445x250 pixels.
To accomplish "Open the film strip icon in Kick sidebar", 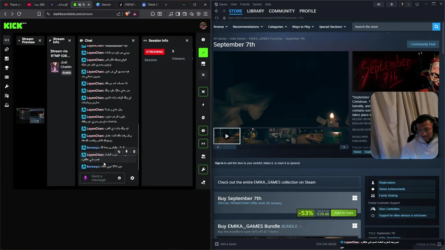I will (7, 77).
